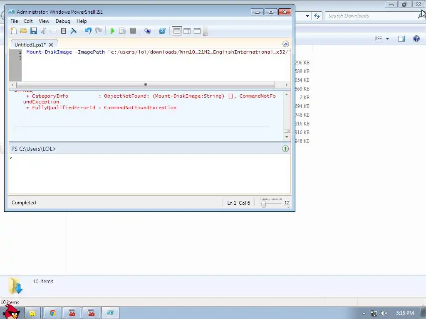Switch to PowerShell ISE taskbar button

point(110,313)
